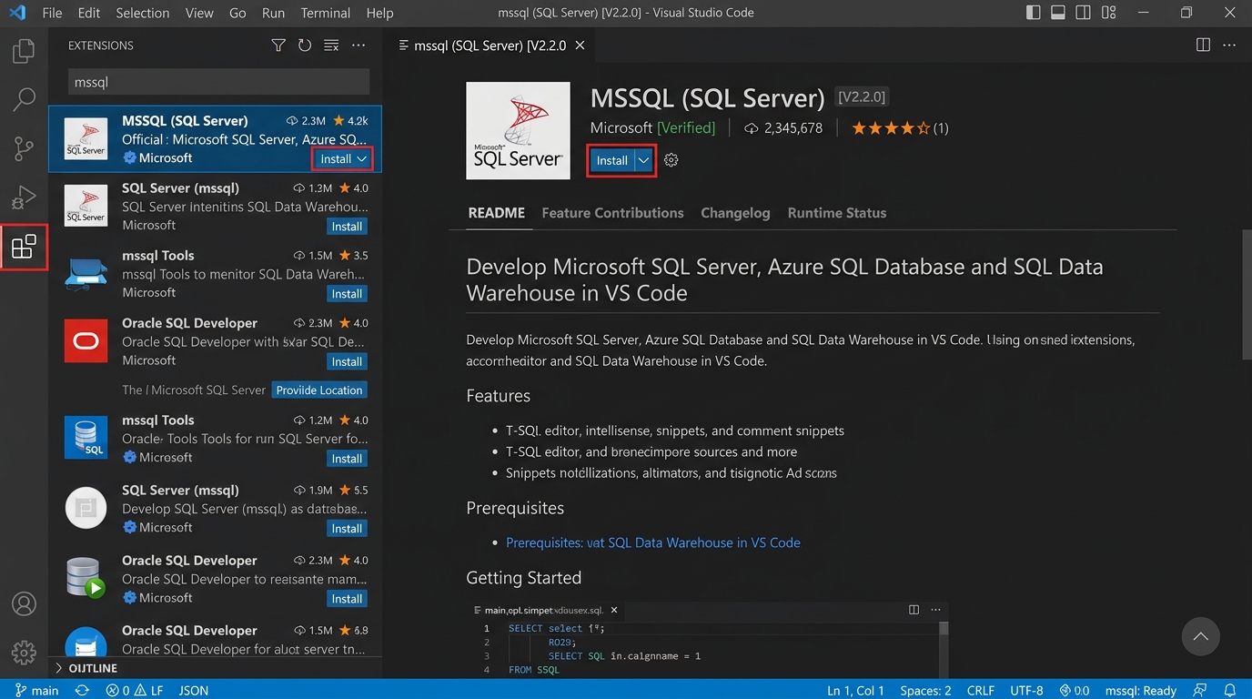Image resolution: width=1252 pixels, height=699 pixels.
Task: Toggle the secondary side bar from title bar
Action: pos(1083,13)
